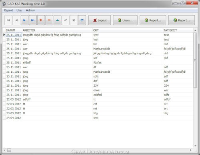Screen dimensions: 200x155
Task: Click the edit record triangle icon
Action: pyautogui.click(x=58, y=20)
